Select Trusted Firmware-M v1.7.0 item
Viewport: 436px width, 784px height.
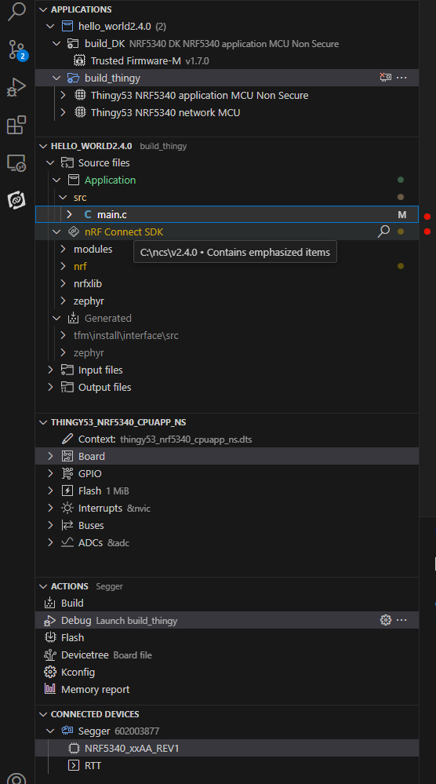(x=227, y=60)
